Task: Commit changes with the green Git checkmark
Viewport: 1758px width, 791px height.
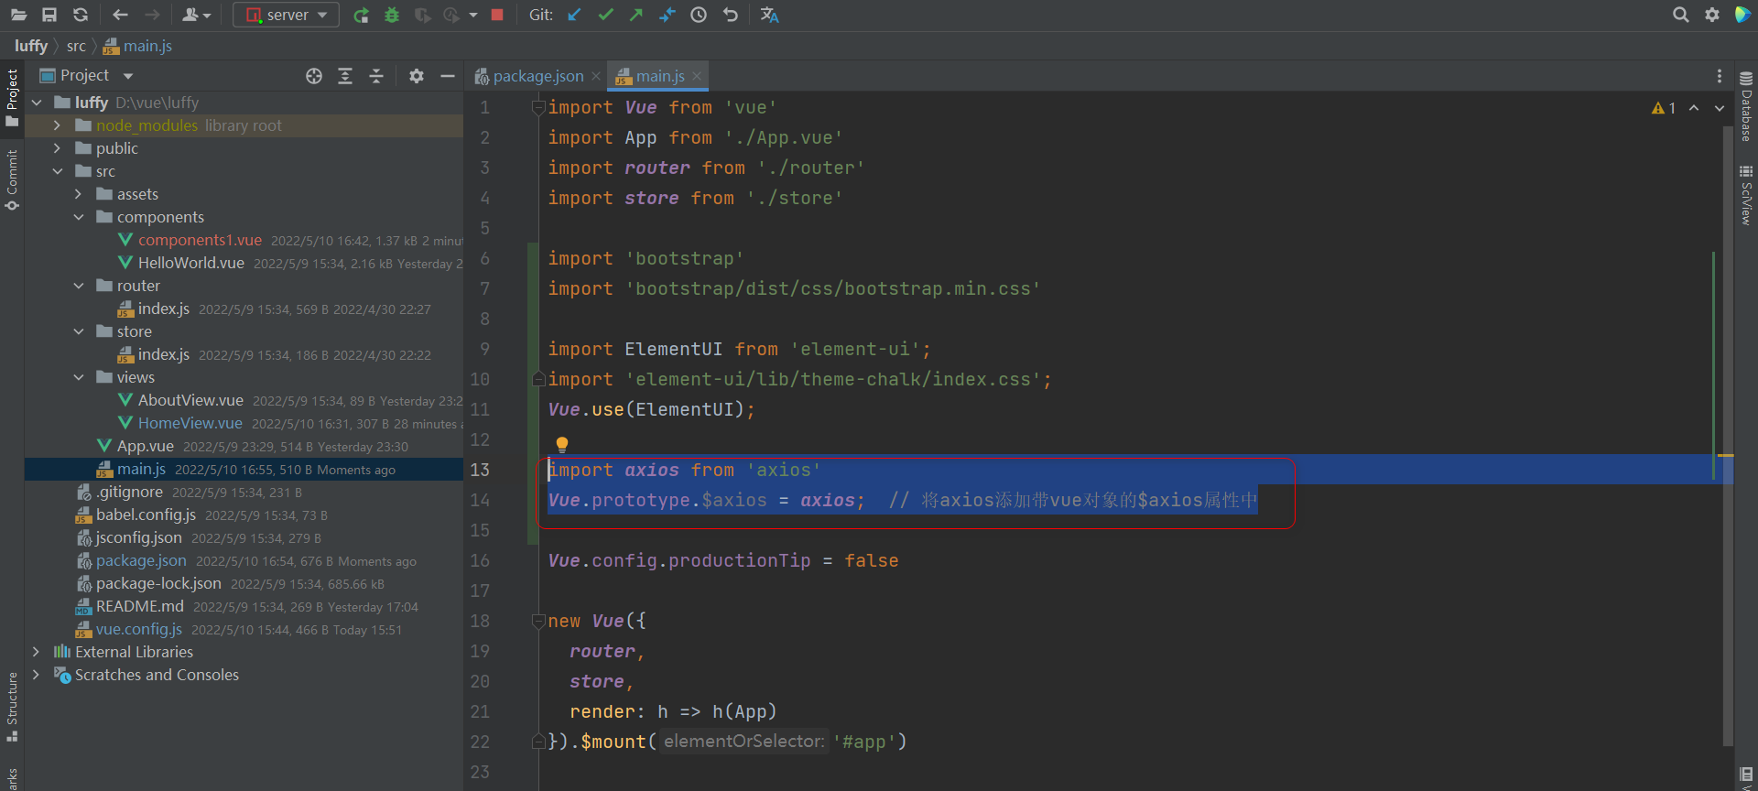Action: [x=605, y=15]
